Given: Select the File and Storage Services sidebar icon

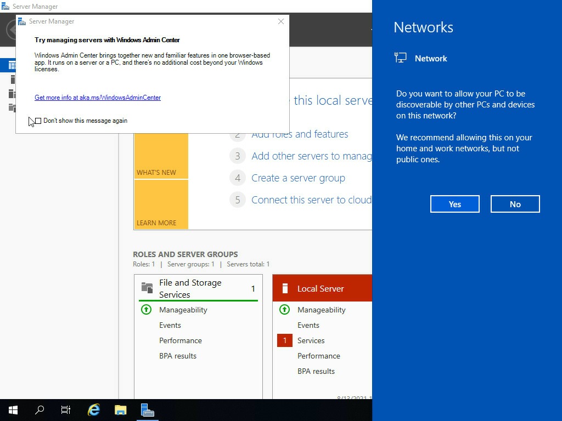Looking at the screenshot, I should pyautogui.click(x=12, y=107).
